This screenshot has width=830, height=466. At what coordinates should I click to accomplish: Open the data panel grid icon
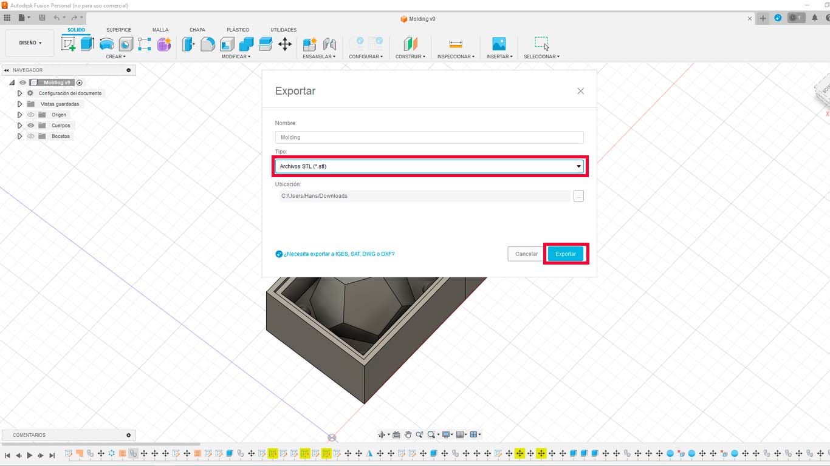pos(7,18)
